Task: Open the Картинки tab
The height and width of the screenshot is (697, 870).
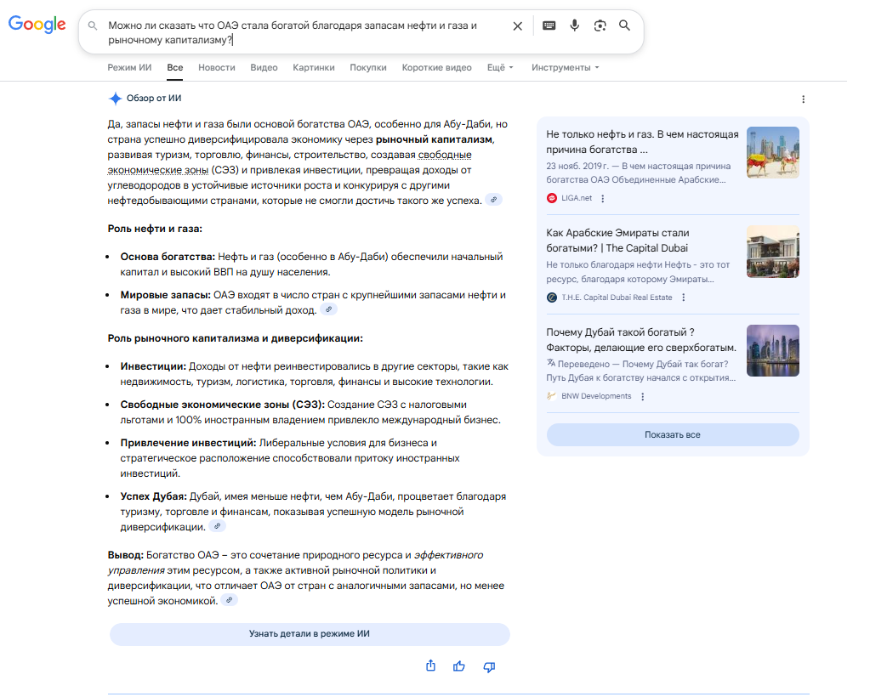Action: point(314,68)
